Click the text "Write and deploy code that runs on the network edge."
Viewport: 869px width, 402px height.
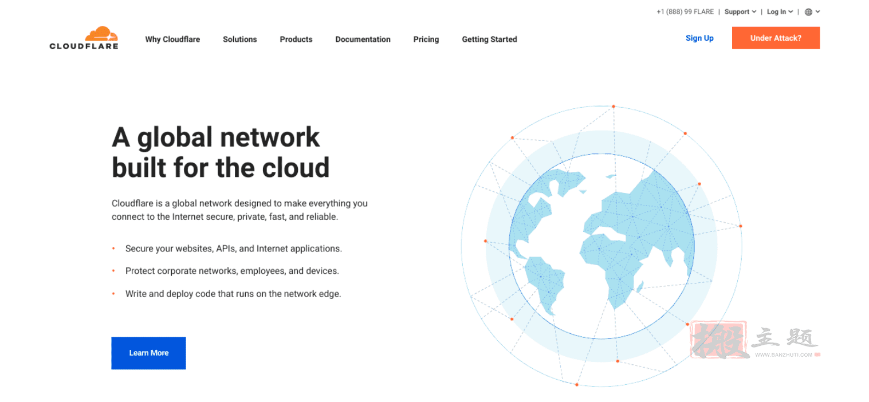click(233, 294)
